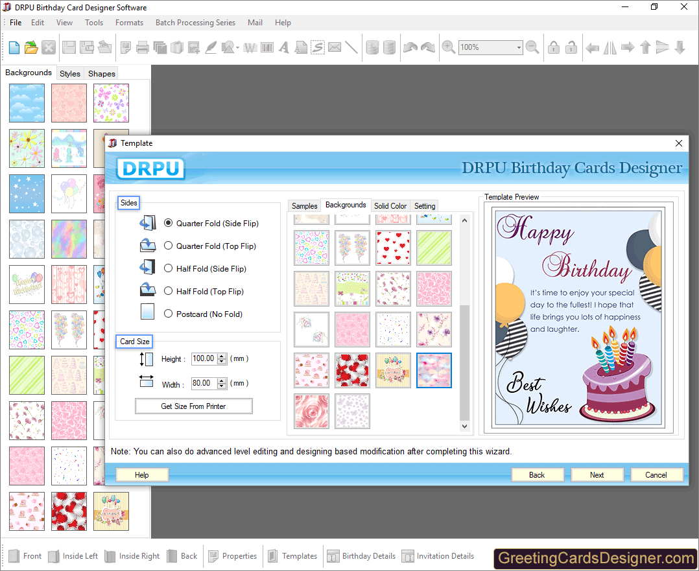Switch to the Setting tab
The width and height of the screenshot is (699, 571).
[424, 206]
